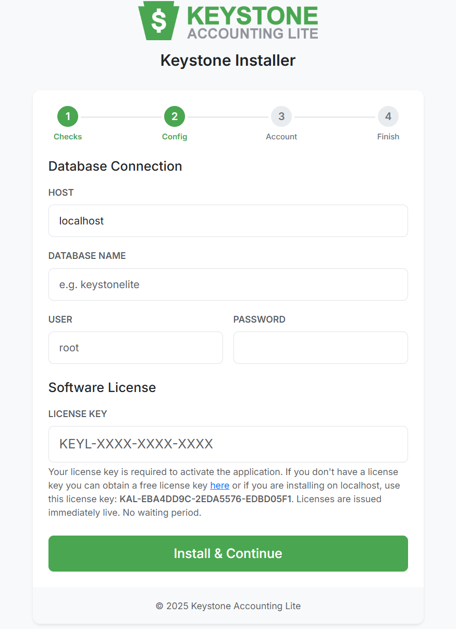Screen dimensions: 456x629
Task: Switch to the Config step label
Action: pos(175,136)
